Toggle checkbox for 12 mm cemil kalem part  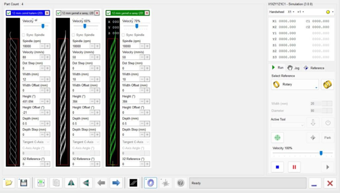pos(8,13)
